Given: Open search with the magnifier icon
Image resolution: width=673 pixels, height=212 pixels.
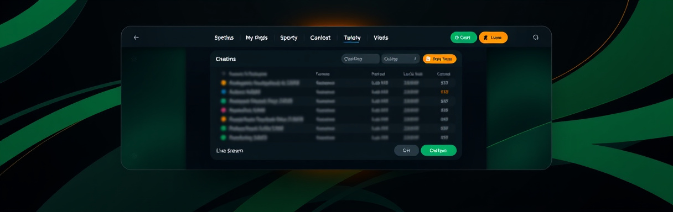Looking at the screenshot, I should 535,38.
